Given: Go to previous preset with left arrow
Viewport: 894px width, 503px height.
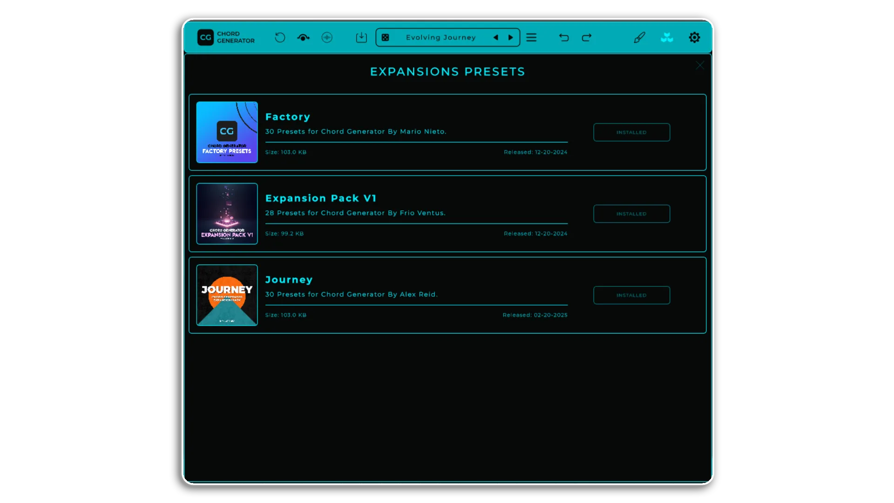Looking at the screenshot, I should point(496,37).
